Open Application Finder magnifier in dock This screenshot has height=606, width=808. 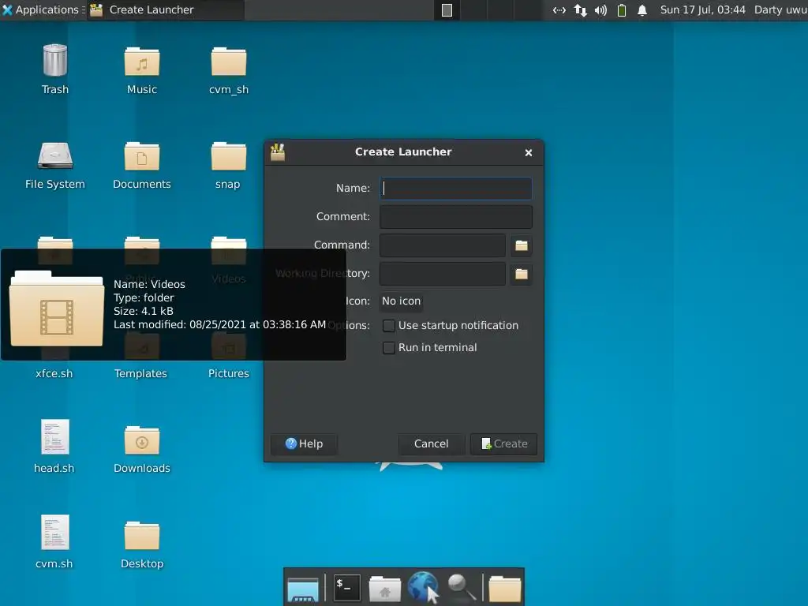click(461, 587)
